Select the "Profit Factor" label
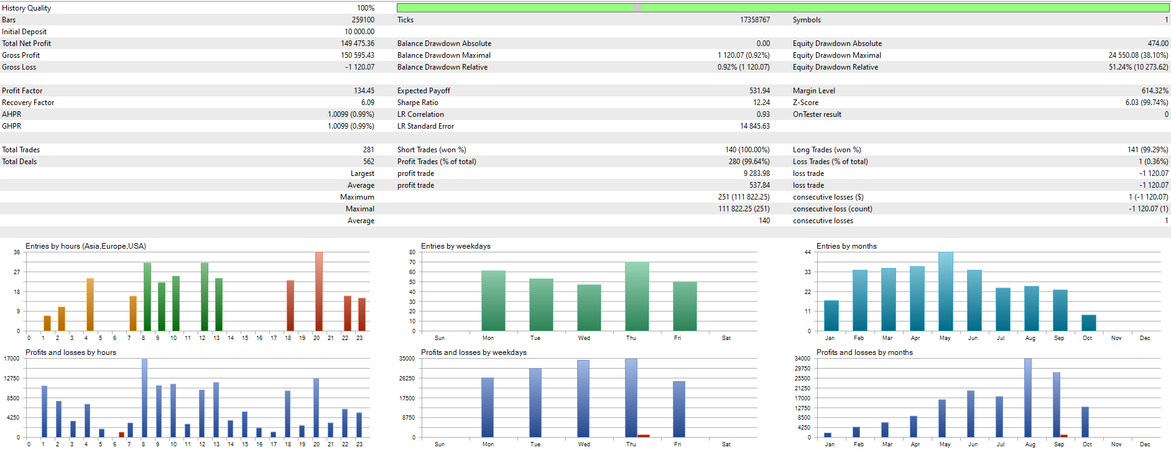 tap(22, 91)
